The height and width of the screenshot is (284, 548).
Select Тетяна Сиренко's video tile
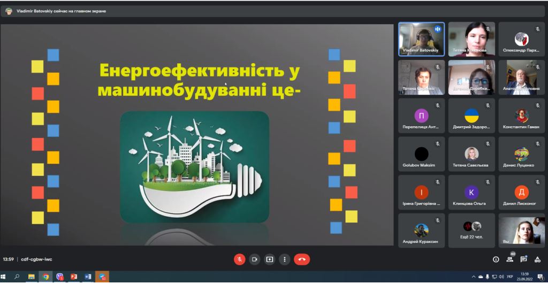point(422,77)
